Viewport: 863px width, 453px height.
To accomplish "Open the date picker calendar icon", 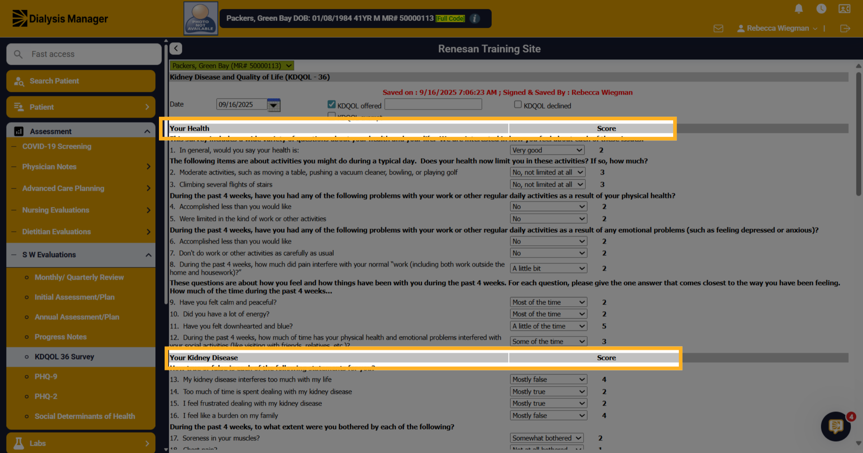I will click(274, 105).
